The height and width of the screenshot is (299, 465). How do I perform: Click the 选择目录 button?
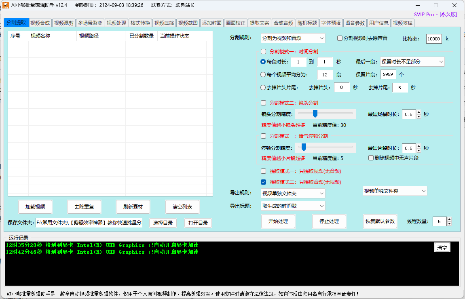coord(163,223)
